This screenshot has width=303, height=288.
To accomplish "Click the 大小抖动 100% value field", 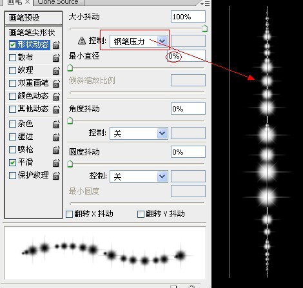I will pos(188,17).
